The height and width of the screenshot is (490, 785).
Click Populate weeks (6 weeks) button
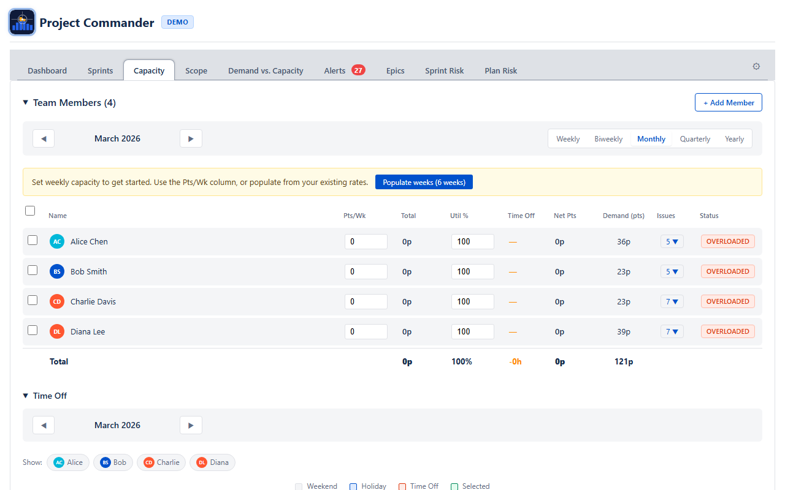424,182
